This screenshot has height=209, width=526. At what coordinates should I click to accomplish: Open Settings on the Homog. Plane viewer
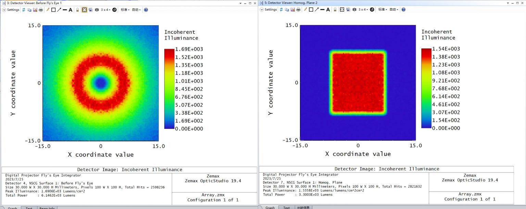click(x=269, y=9)
